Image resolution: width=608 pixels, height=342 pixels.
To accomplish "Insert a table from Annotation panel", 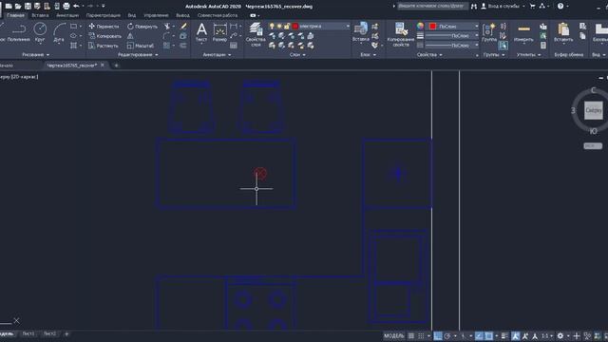I will (x=234, y=46).
